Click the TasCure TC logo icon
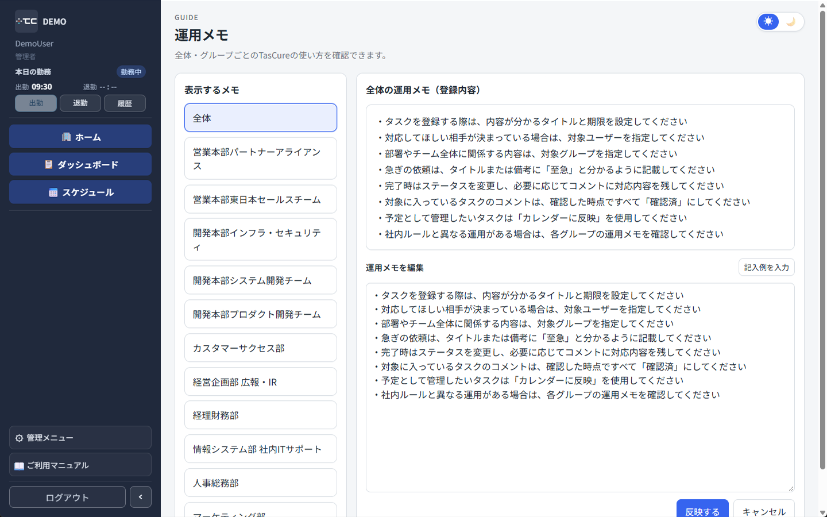 (x=26, y=21)
